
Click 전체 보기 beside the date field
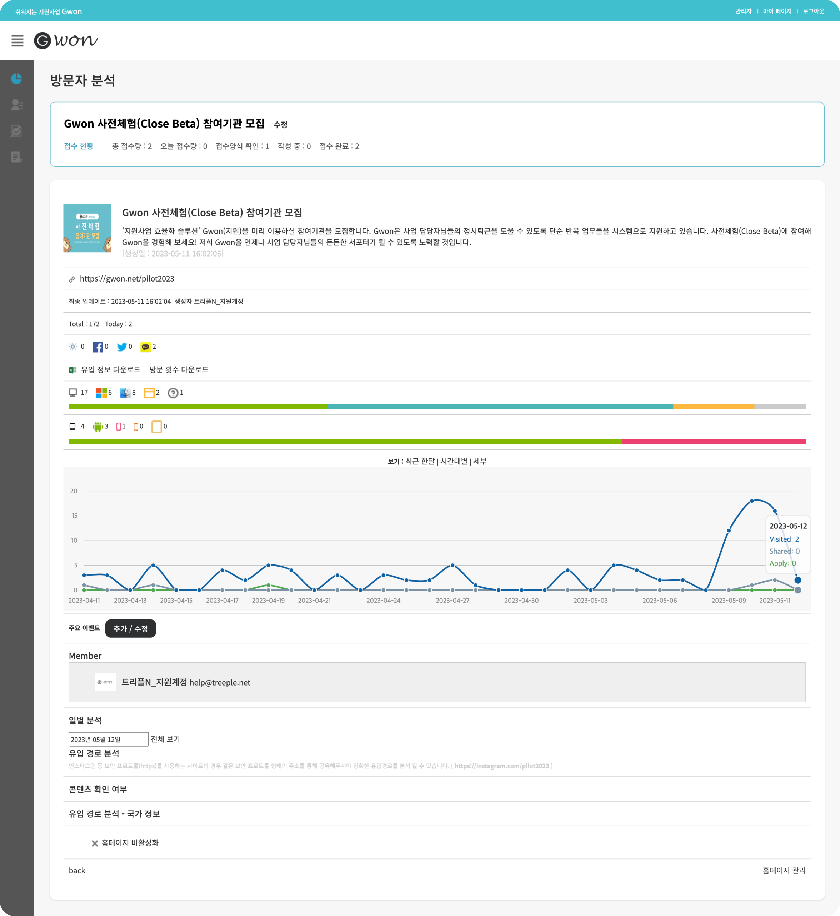coord(165,739)
